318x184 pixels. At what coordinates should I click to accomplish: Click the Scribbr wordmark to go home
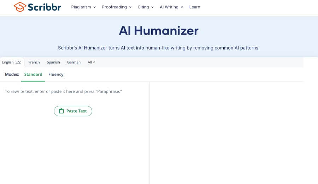[x=44, y=7]
